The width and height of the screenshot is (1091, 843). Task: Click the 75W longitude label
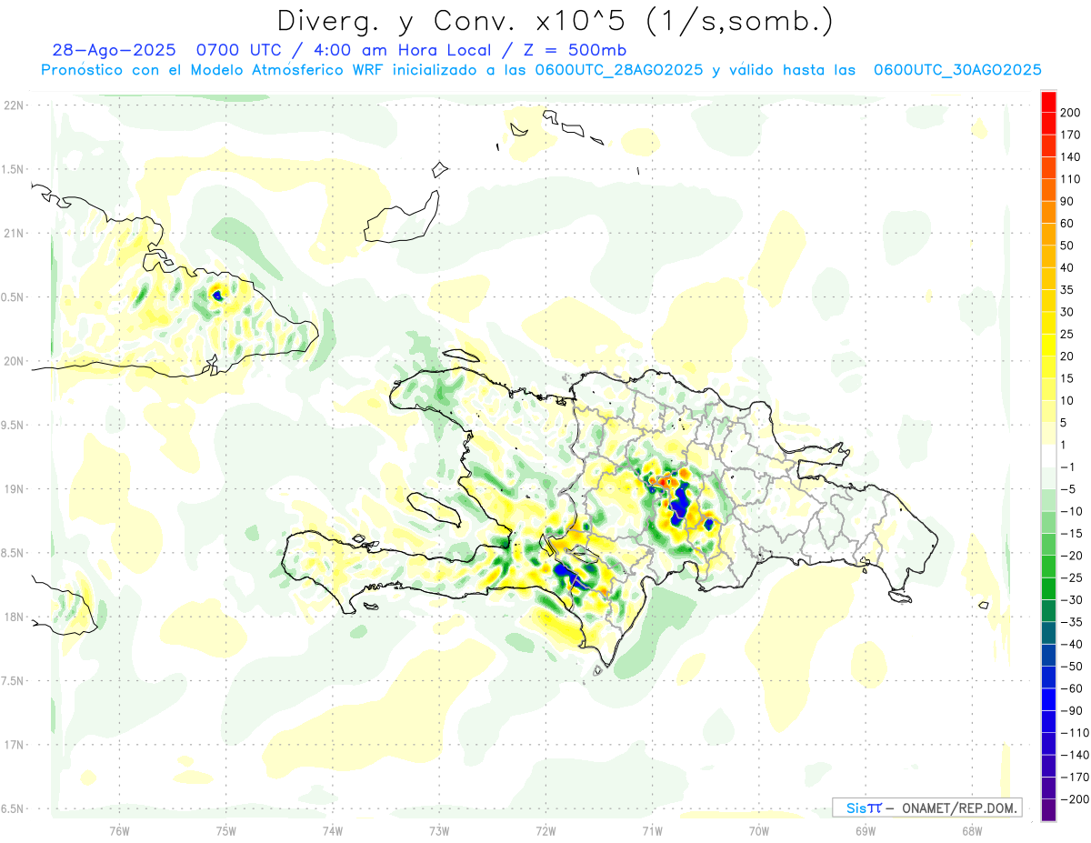226,829
